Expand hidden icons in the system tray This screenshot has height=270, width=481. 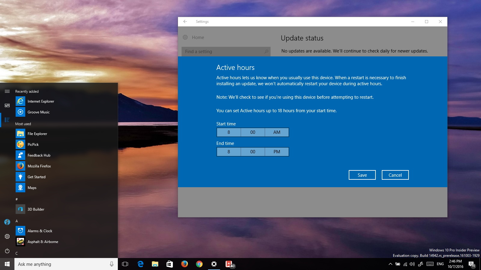coord(390,264)
